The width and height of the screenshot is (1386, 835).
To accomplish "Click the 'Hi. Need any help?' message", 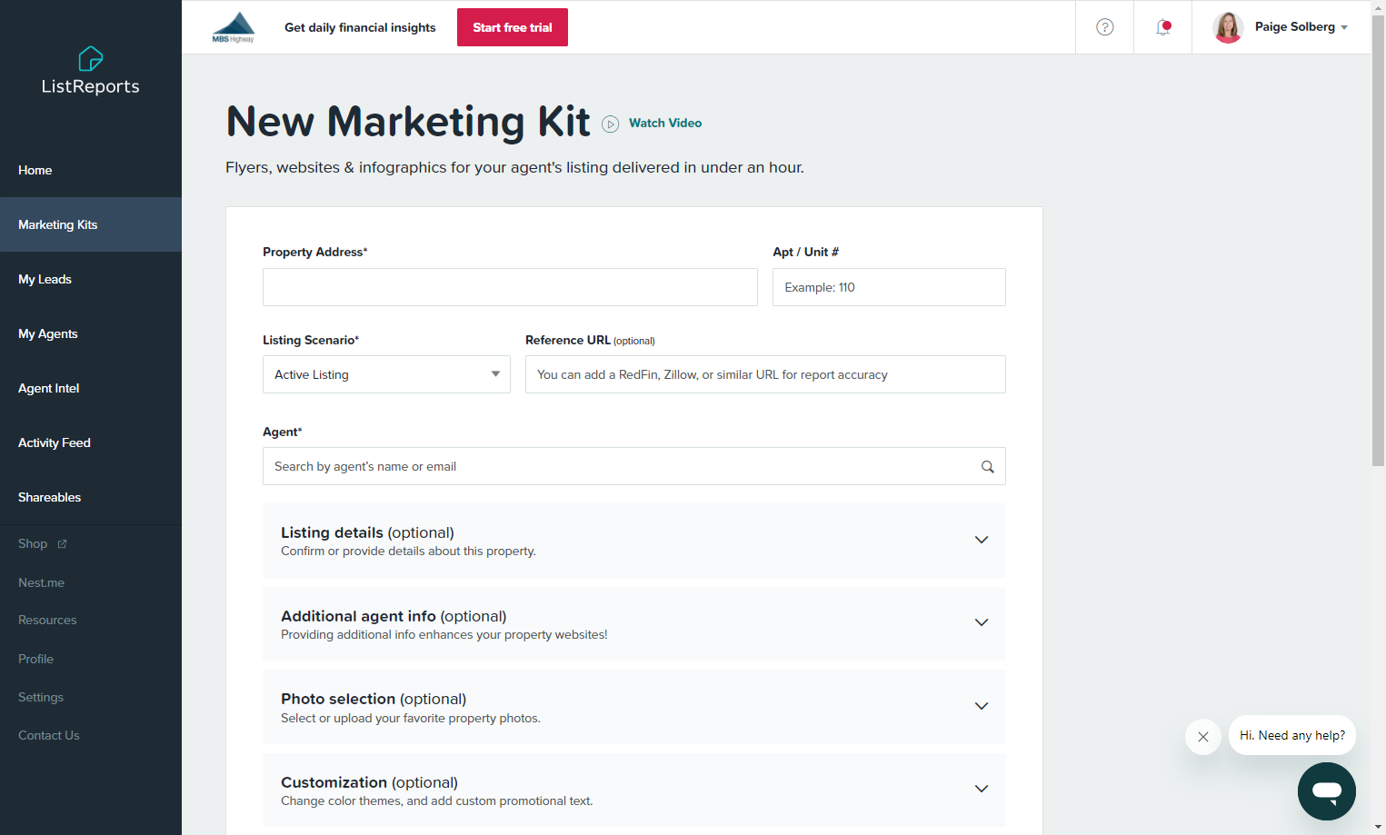I will 1292,735.
